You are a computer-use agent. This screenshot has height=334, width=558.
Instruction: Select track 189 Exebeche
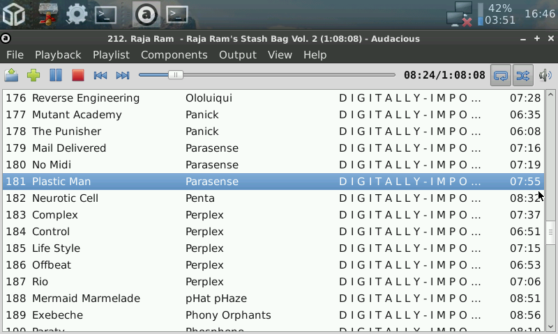point(273,315)
